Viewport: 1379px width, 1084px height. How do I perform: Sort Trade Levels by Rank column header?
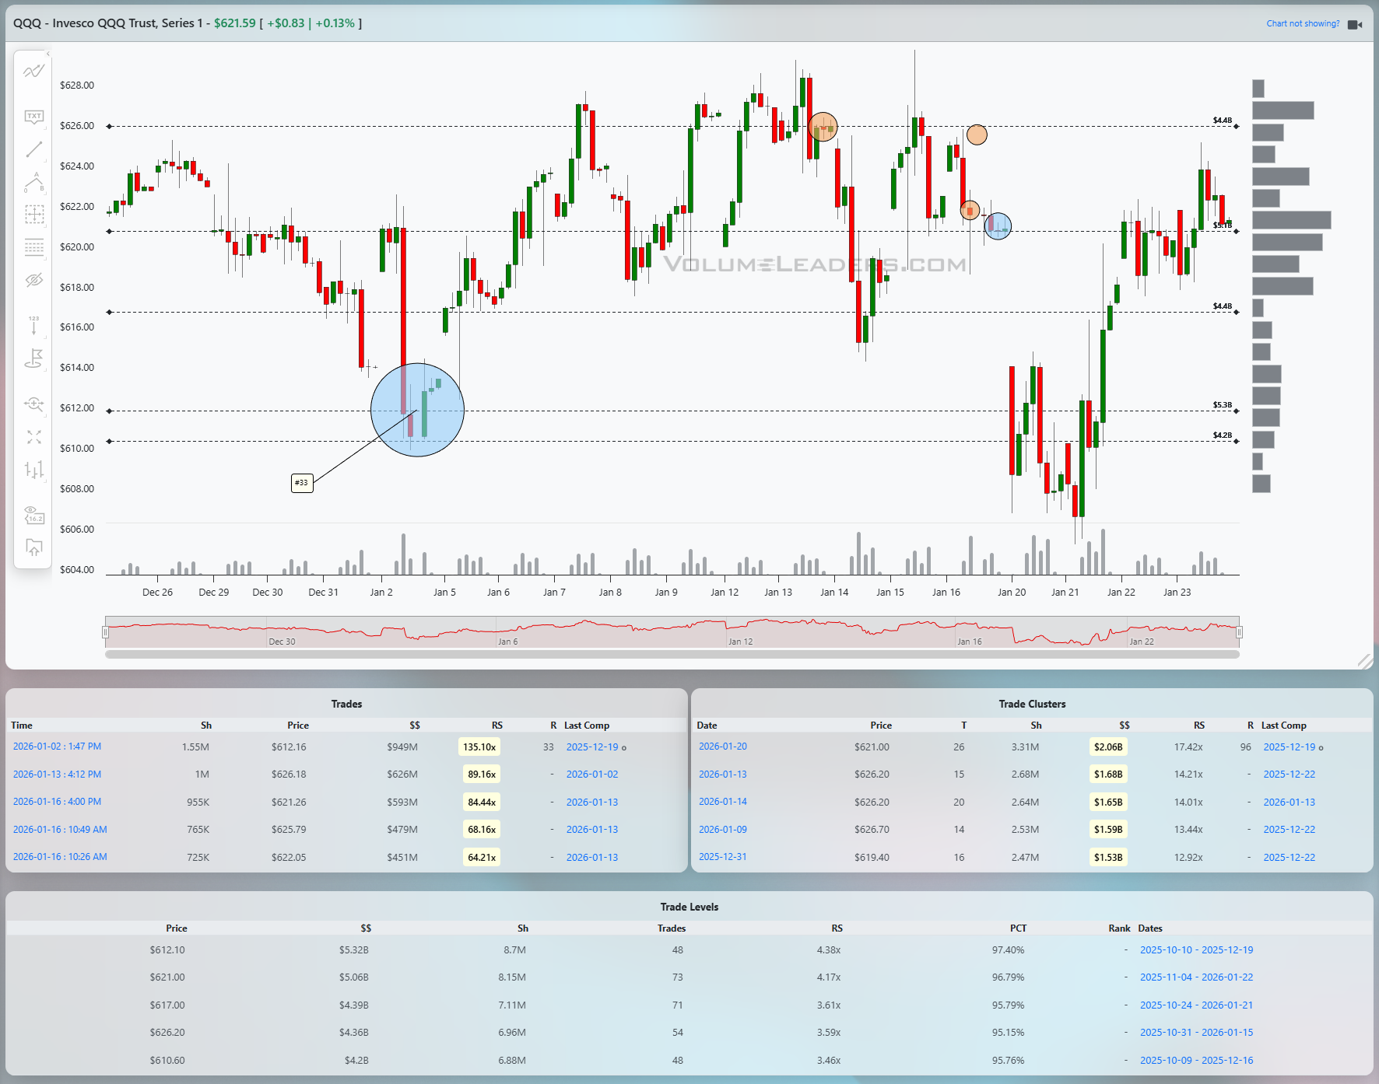(1119, 928)
